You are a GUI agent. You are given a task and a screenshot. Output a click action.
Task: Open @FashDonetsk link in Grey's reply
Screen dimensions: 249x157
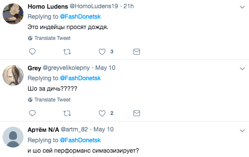[x=80, y=78]
